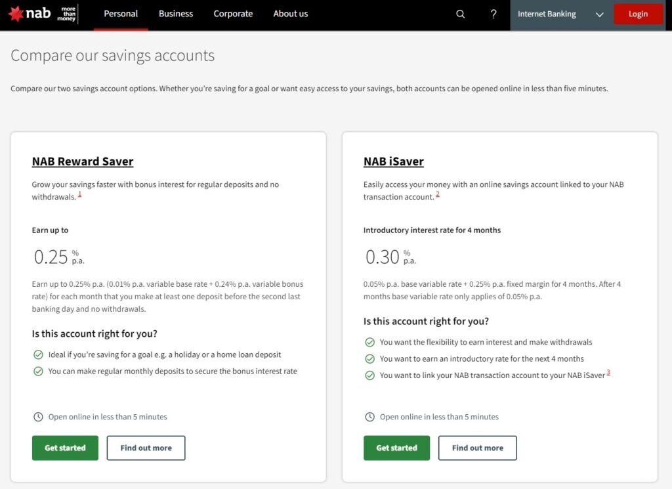Open the search magnifier icon

click(x=460, y=14)
